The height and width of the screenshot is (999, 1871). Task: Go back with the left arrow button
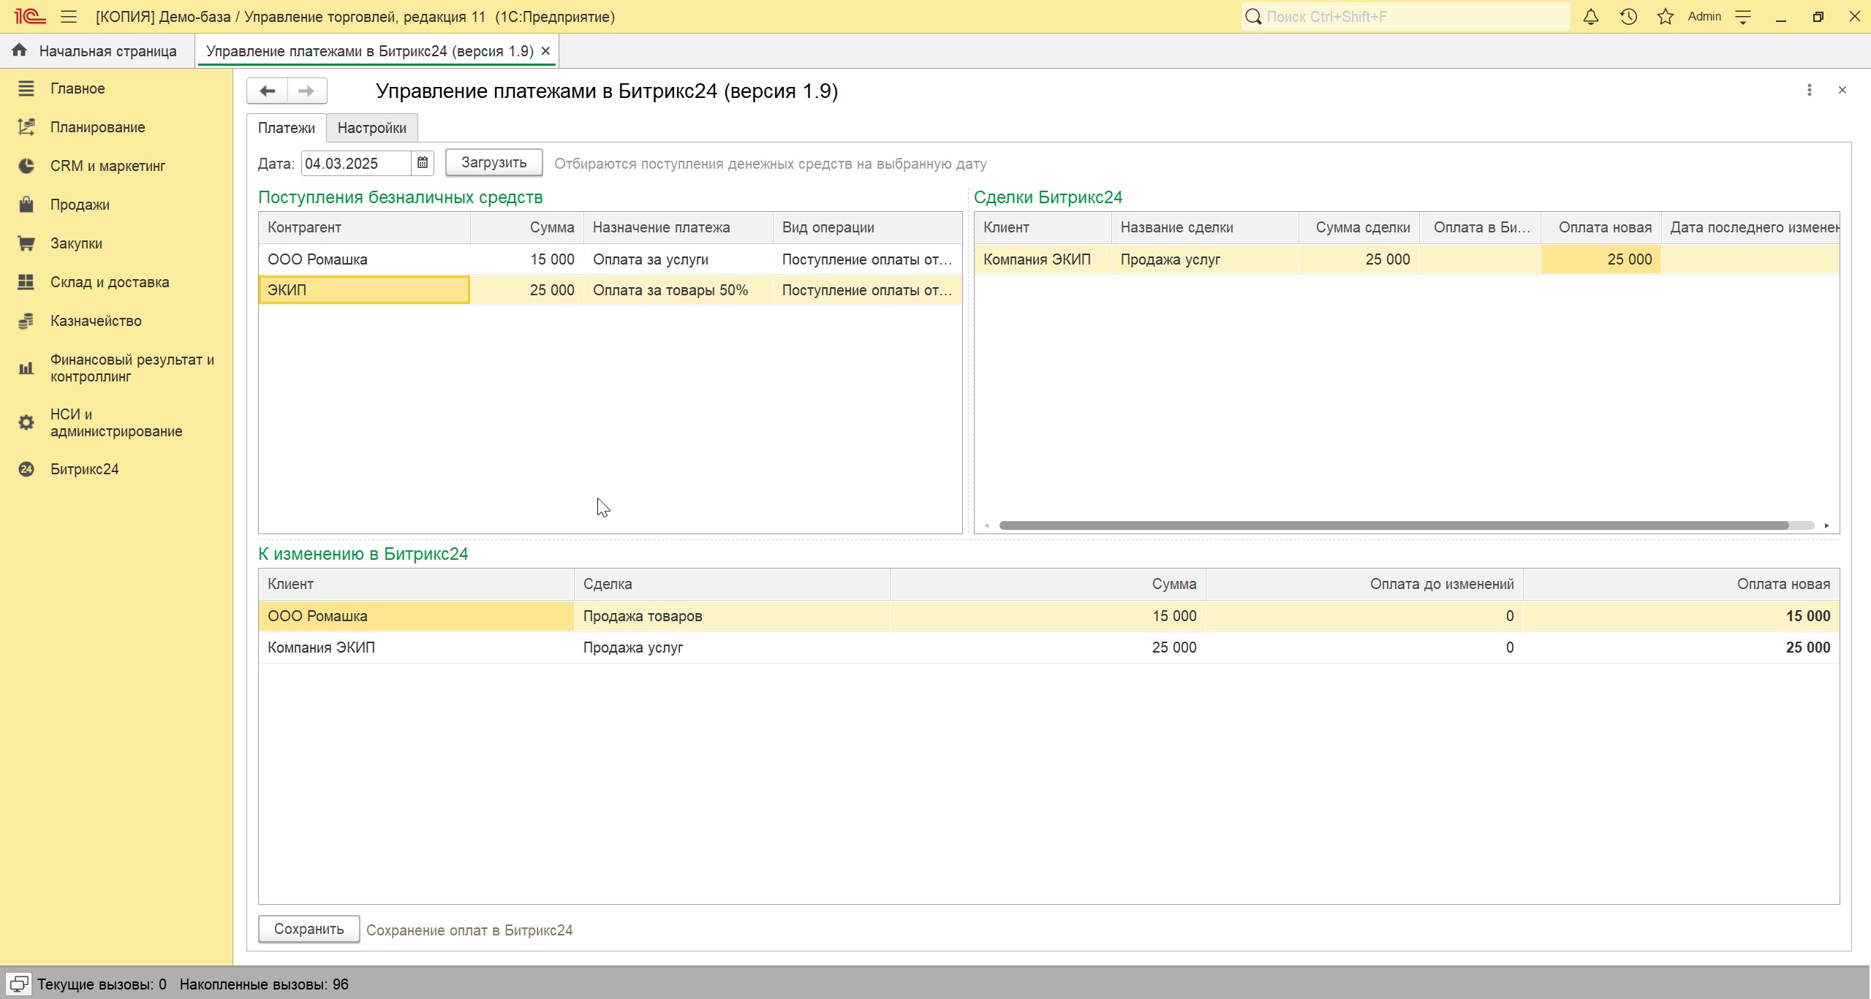coord(268,91)
